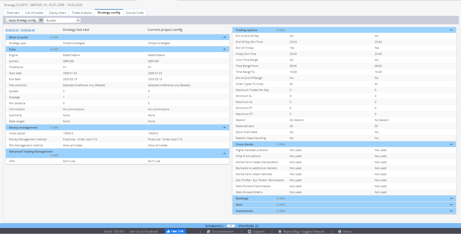Click the DATABANKS 2 status label
The height and width of the screenshot is (234, 461).
214,226
